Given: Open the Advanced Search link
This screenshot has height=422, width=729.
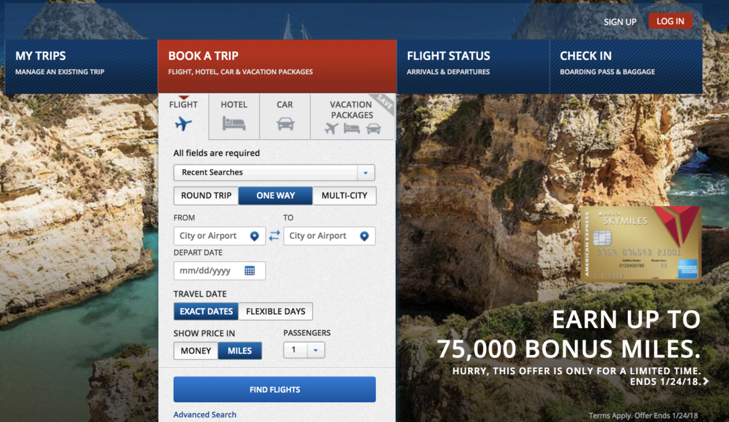Looking at the screenshot, I should coord(205,414).
